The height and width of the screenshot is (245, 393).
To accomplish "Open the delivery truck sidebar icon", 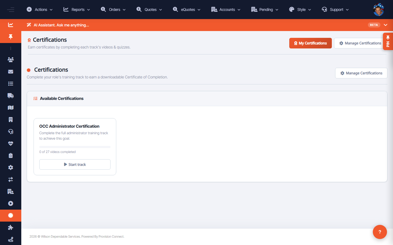I will [x=11, y=96].
